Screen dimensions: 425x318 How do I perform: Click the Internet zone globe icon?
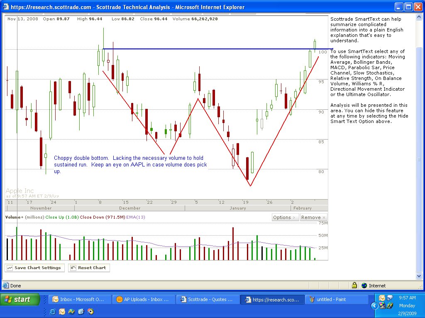[x=364, y=286]
